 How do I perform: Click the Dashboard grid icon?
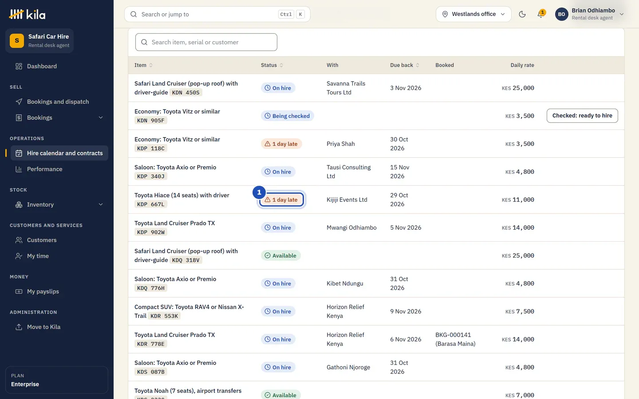(19, 66)
